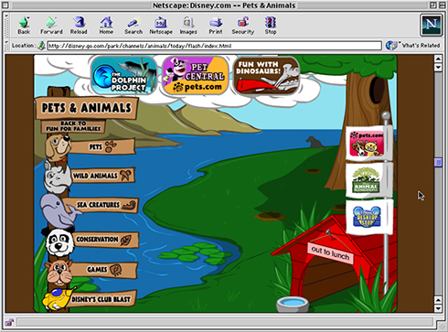
Task: Open the Dolphin Project banner
Action: point(123,75)
